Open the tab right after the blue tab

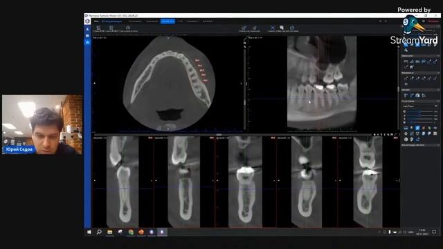pyautogui.click(x=180, y=21)
